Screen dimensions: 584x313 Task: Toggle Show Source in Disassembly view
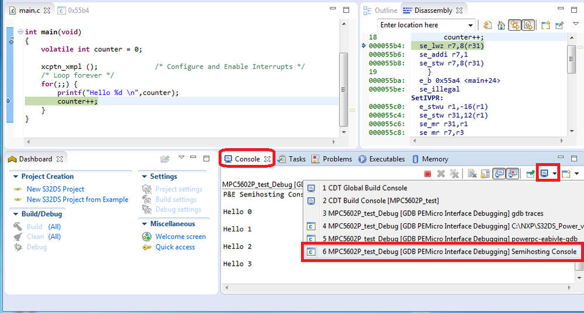pos(528,25)
